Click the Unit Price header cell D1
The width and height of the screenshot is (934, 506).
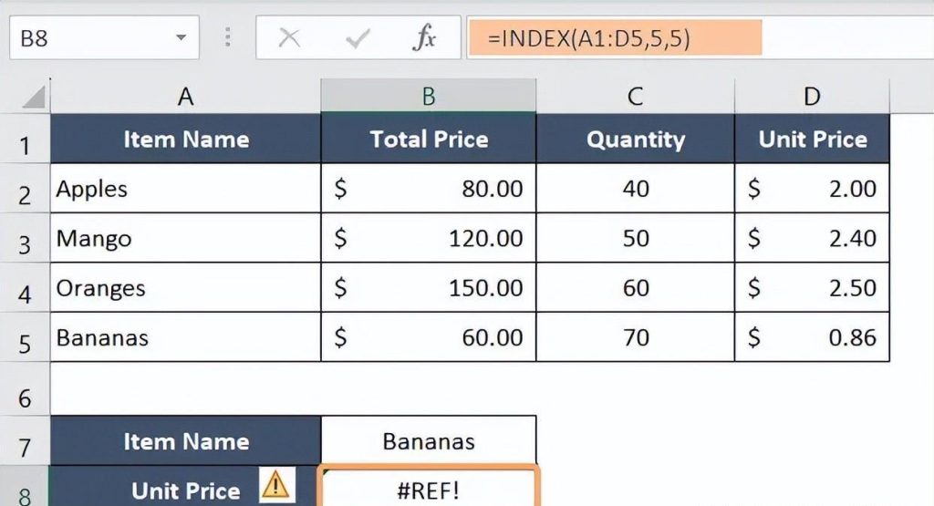tap(812, 139)
